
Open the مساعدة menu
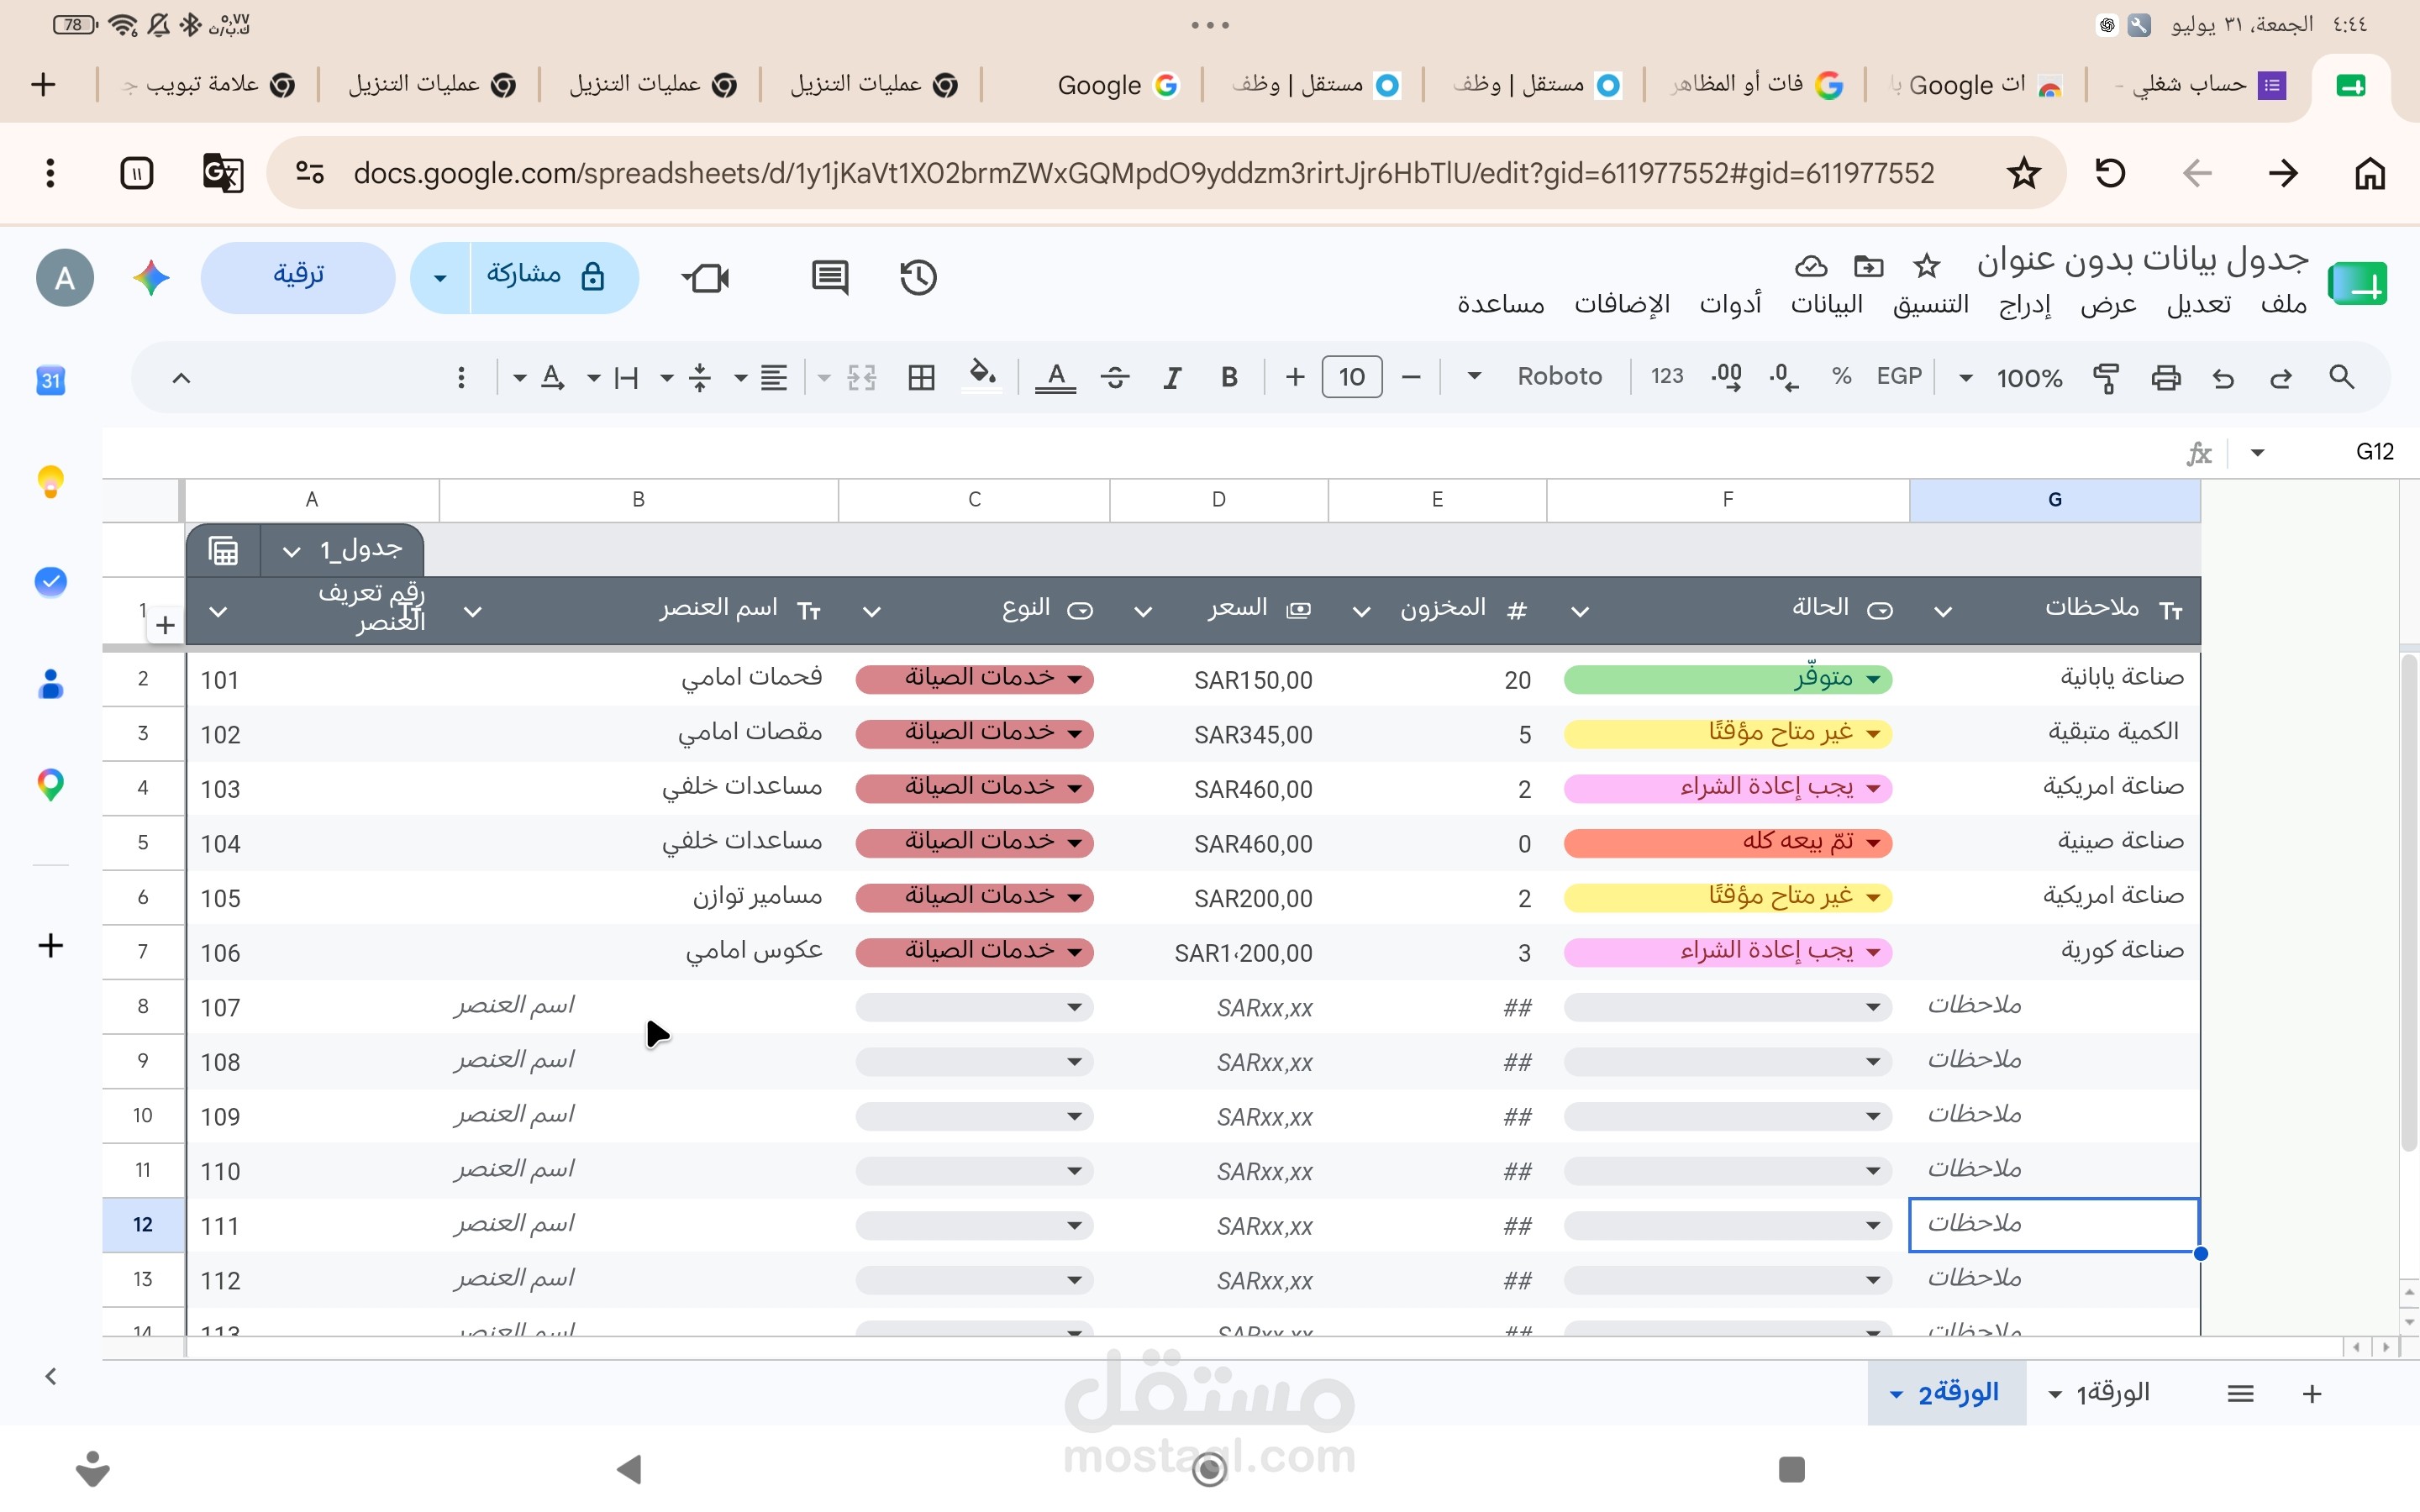click(x=1500, y=303)
